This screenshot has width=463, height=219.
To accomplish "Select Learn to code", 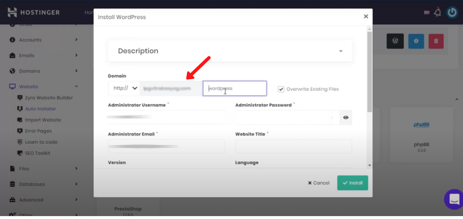I will point(41,142).
